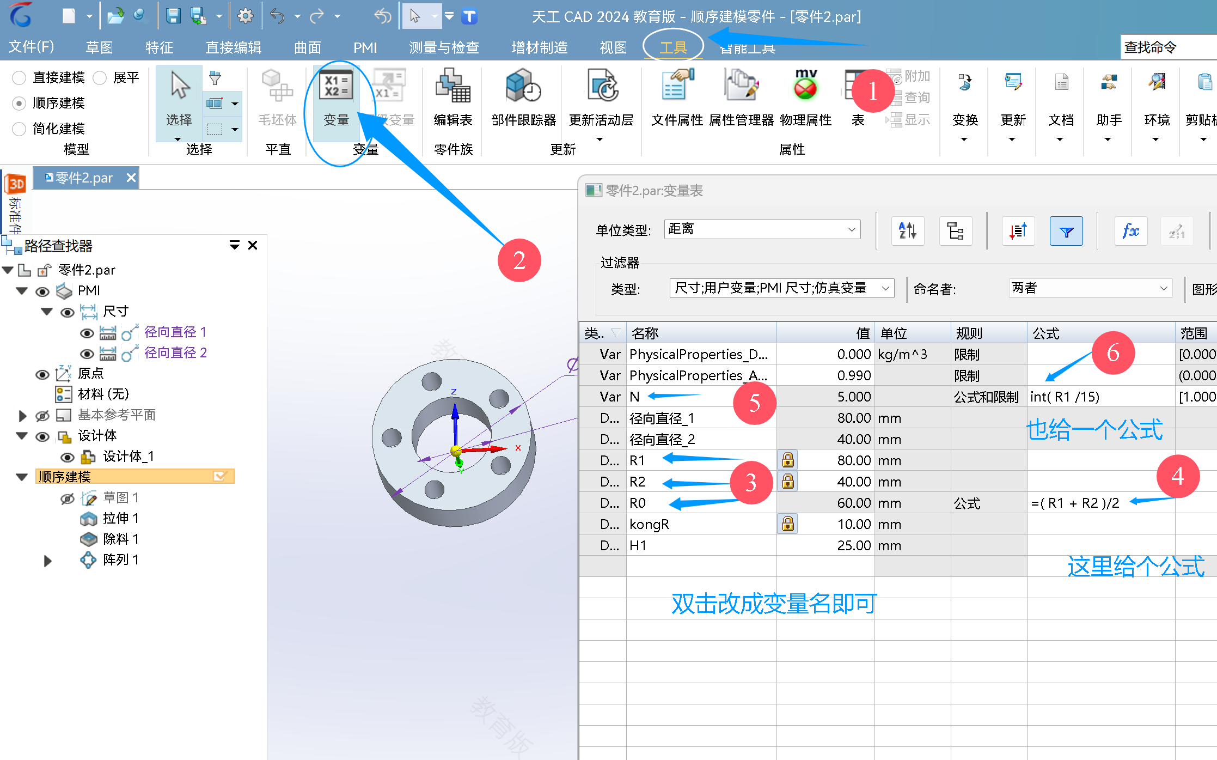This screenshot has width=1217, height=760.
Task: Collapse the 顺序建模 tree section
Action: 22,477
